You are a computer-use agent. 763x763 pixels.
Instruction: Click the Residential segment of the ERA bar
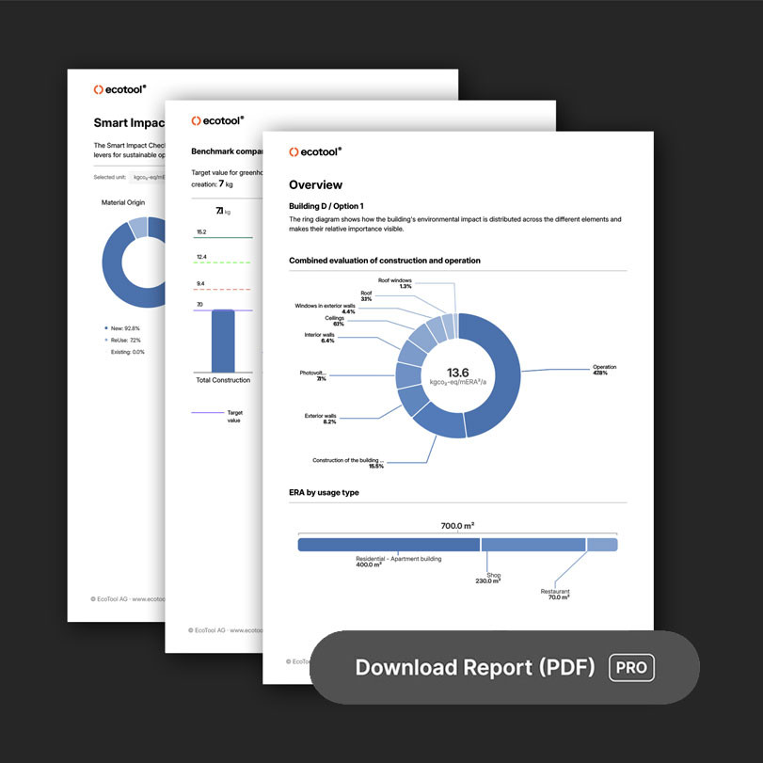pyautogui.click(x=389, y=545)
